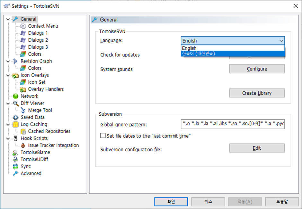
Task: Click the Colors icon under General
Action: (23, 54)
